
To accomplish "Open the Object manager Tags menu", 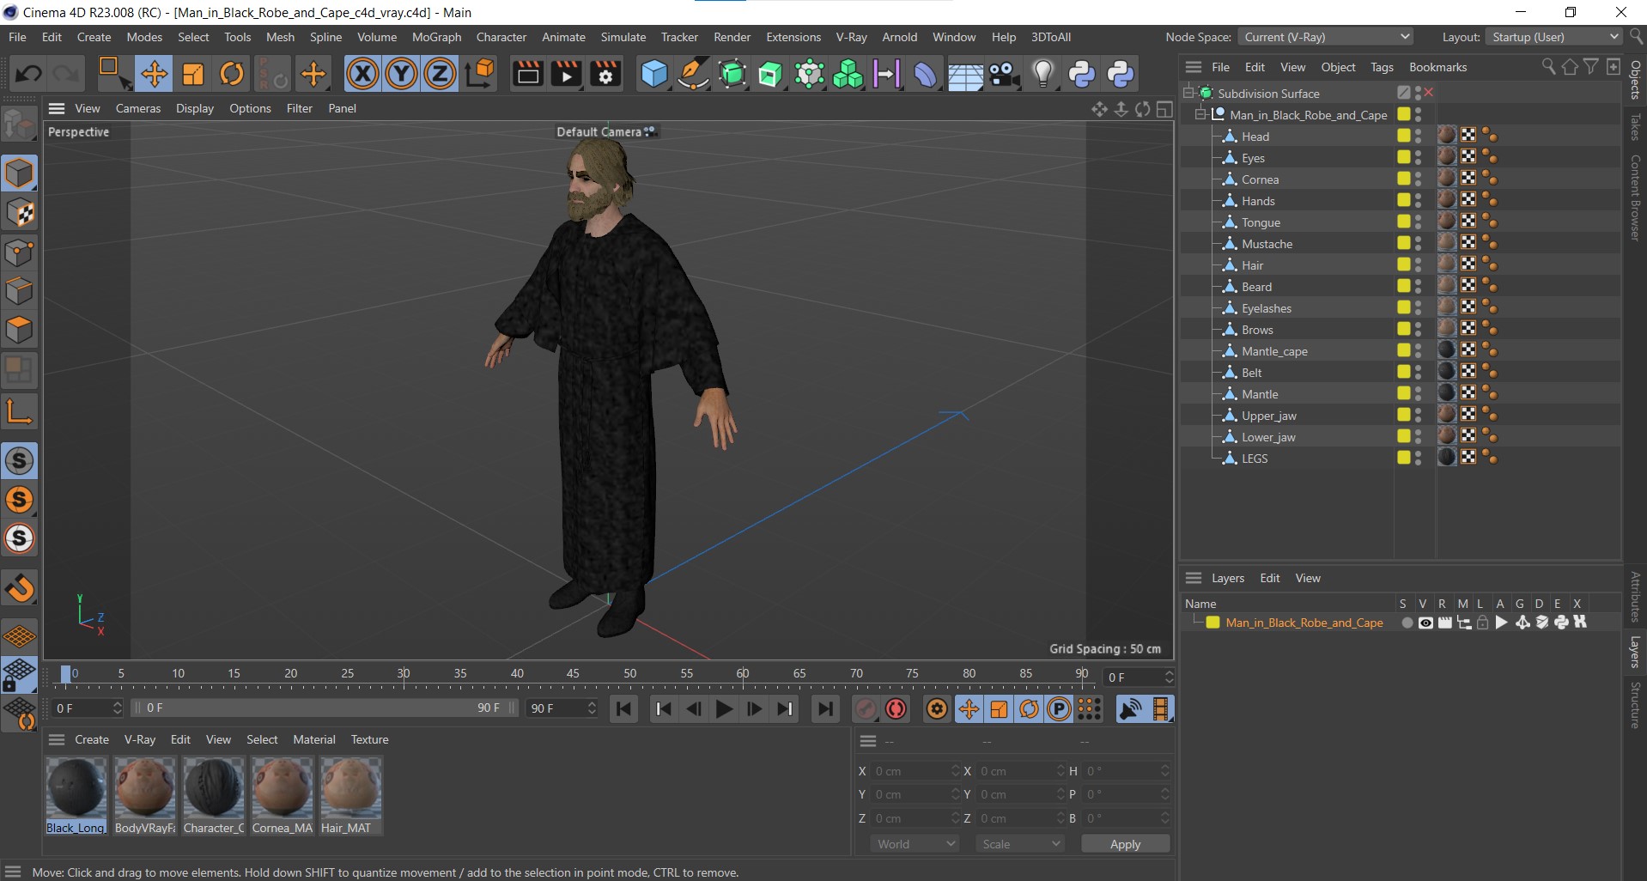I will [x=1382, y=67].
